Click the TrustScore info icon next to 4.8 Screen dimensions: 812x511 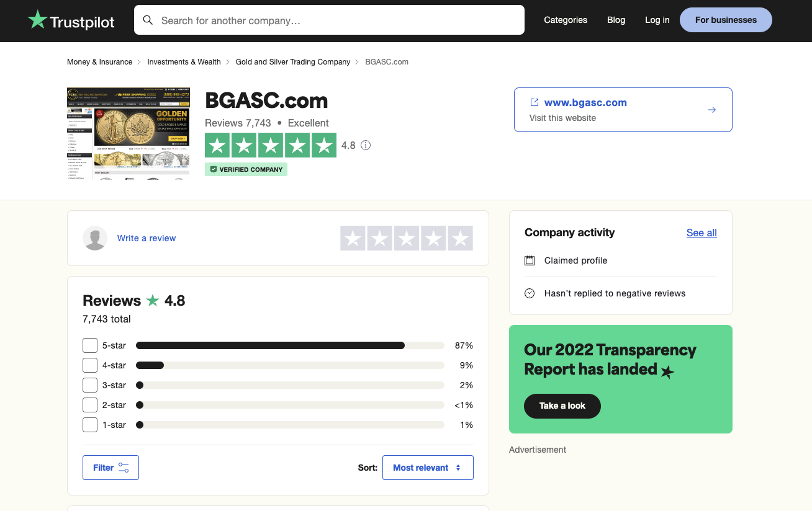[366, 145]
